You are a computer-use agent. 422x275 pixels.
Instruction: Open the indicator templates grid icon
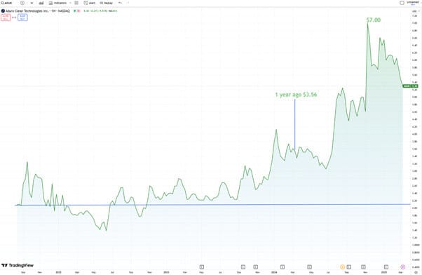[76, 3]
